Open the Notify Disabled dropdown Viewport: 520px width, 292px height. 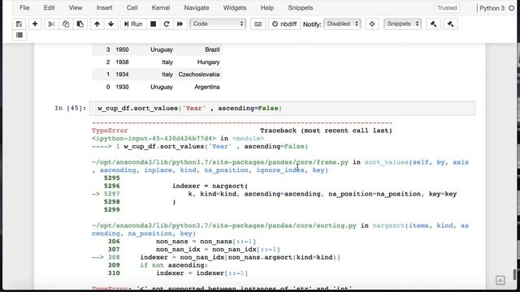pyautogui.click(x=342, y=24)
